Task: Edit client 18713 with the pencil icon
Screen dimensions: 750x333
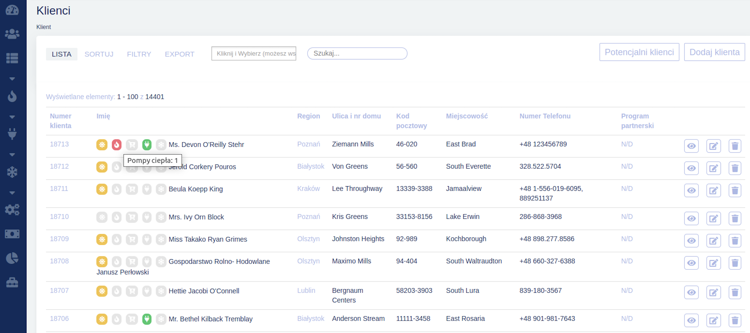Action: click(x=713, y=146)
